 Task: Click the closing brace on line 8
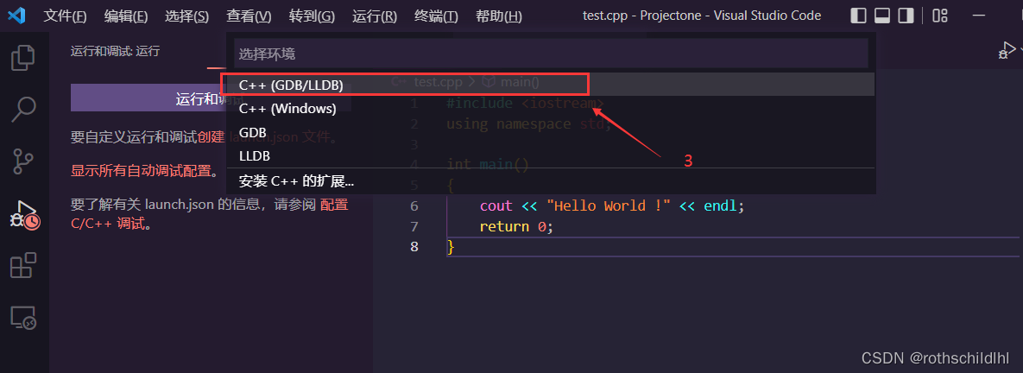pos(450,247)
